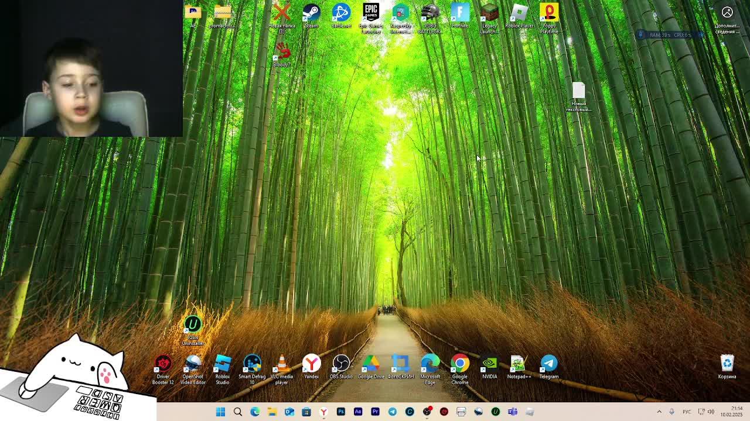Screen dimensions: 750x421
Task: Select the Yandex browser desktop shortcut
Action: 311,367
